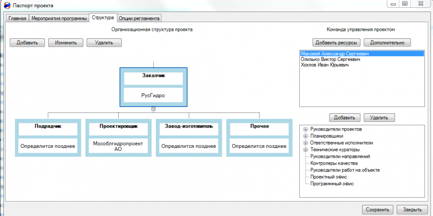Click Добавить above the organization chart
The image size is (433, 216).
coord(27,43)
